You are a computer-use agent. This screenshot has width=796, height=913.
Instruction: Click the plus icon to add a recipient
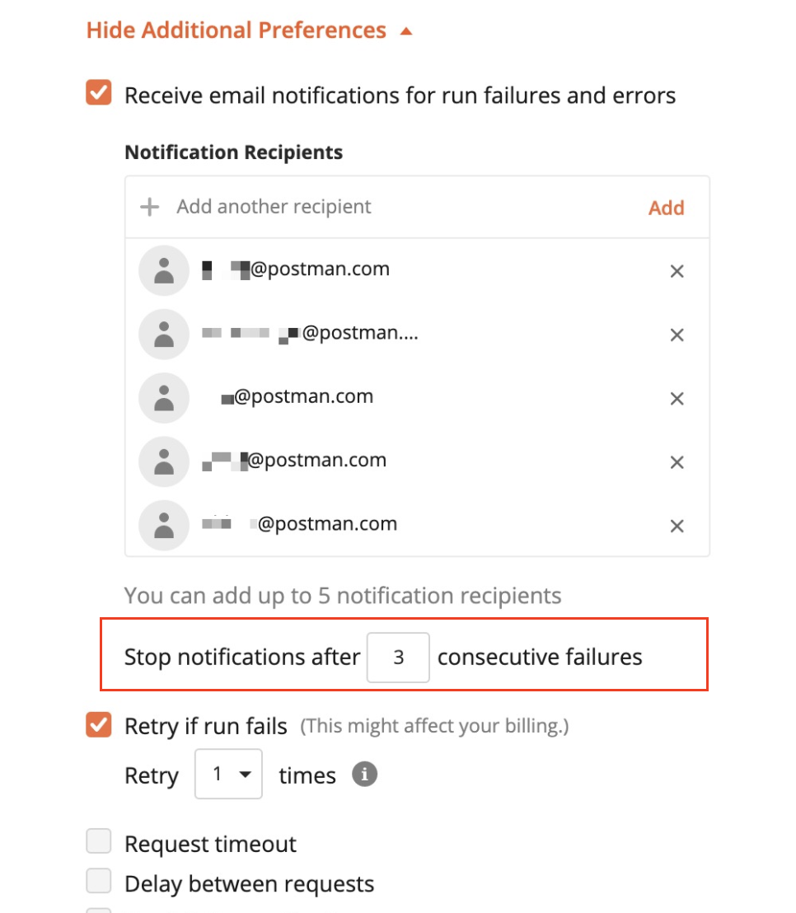(x=147, y=207)
